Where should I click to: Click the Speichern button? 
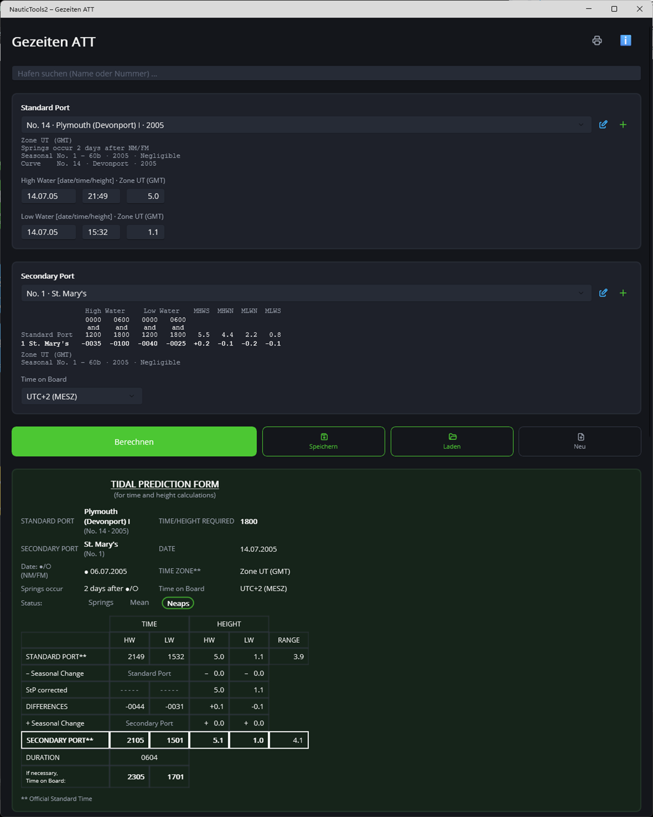tap(323, 442)
